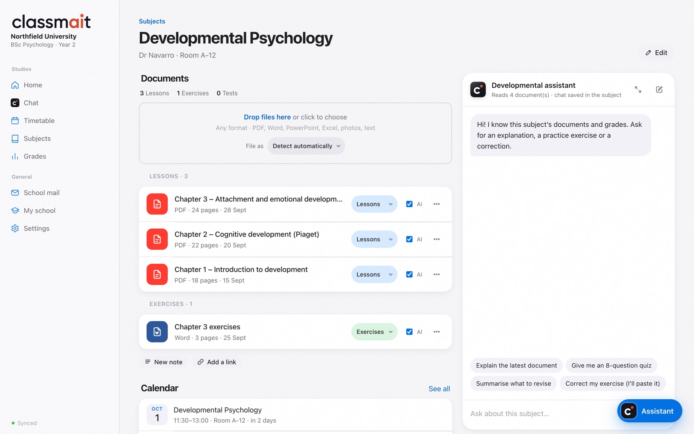Uncheck AI for Chapter 1 Introduction
The image size is (694, 434).
pyautogui.click(x=409, y=274)
